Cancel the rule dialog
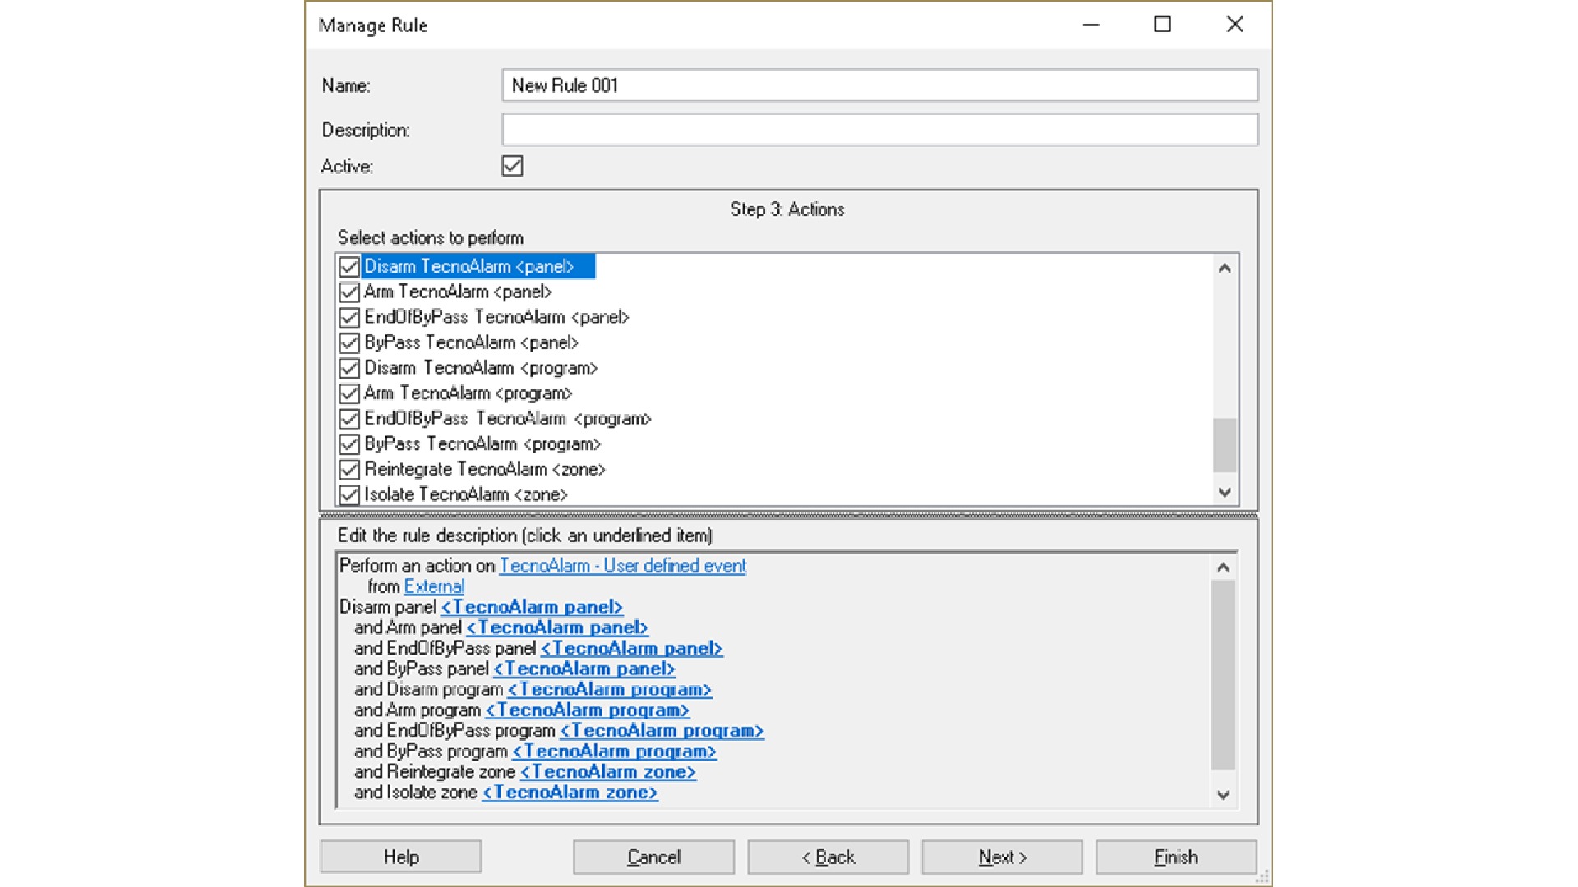The image size is (1578, 887). coord(653,857)
